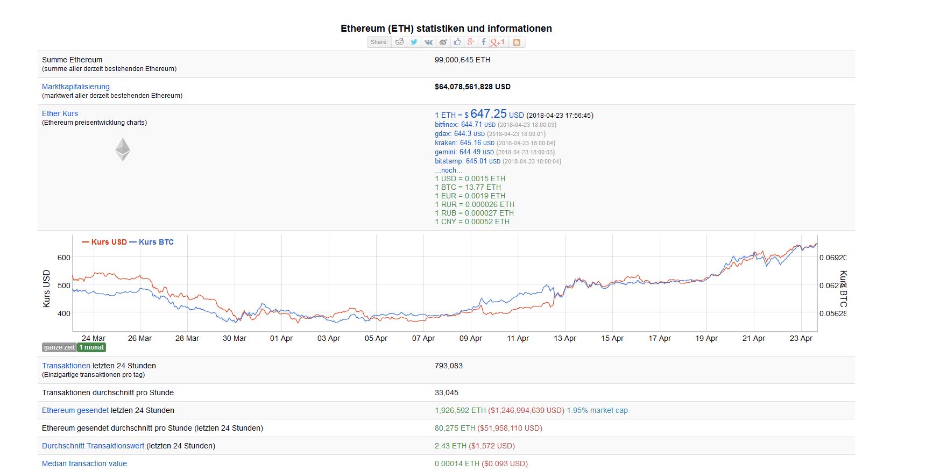926x471 pixels.
Task: Expand more exchanges with '...noch...'
Action: coord(449,170)
